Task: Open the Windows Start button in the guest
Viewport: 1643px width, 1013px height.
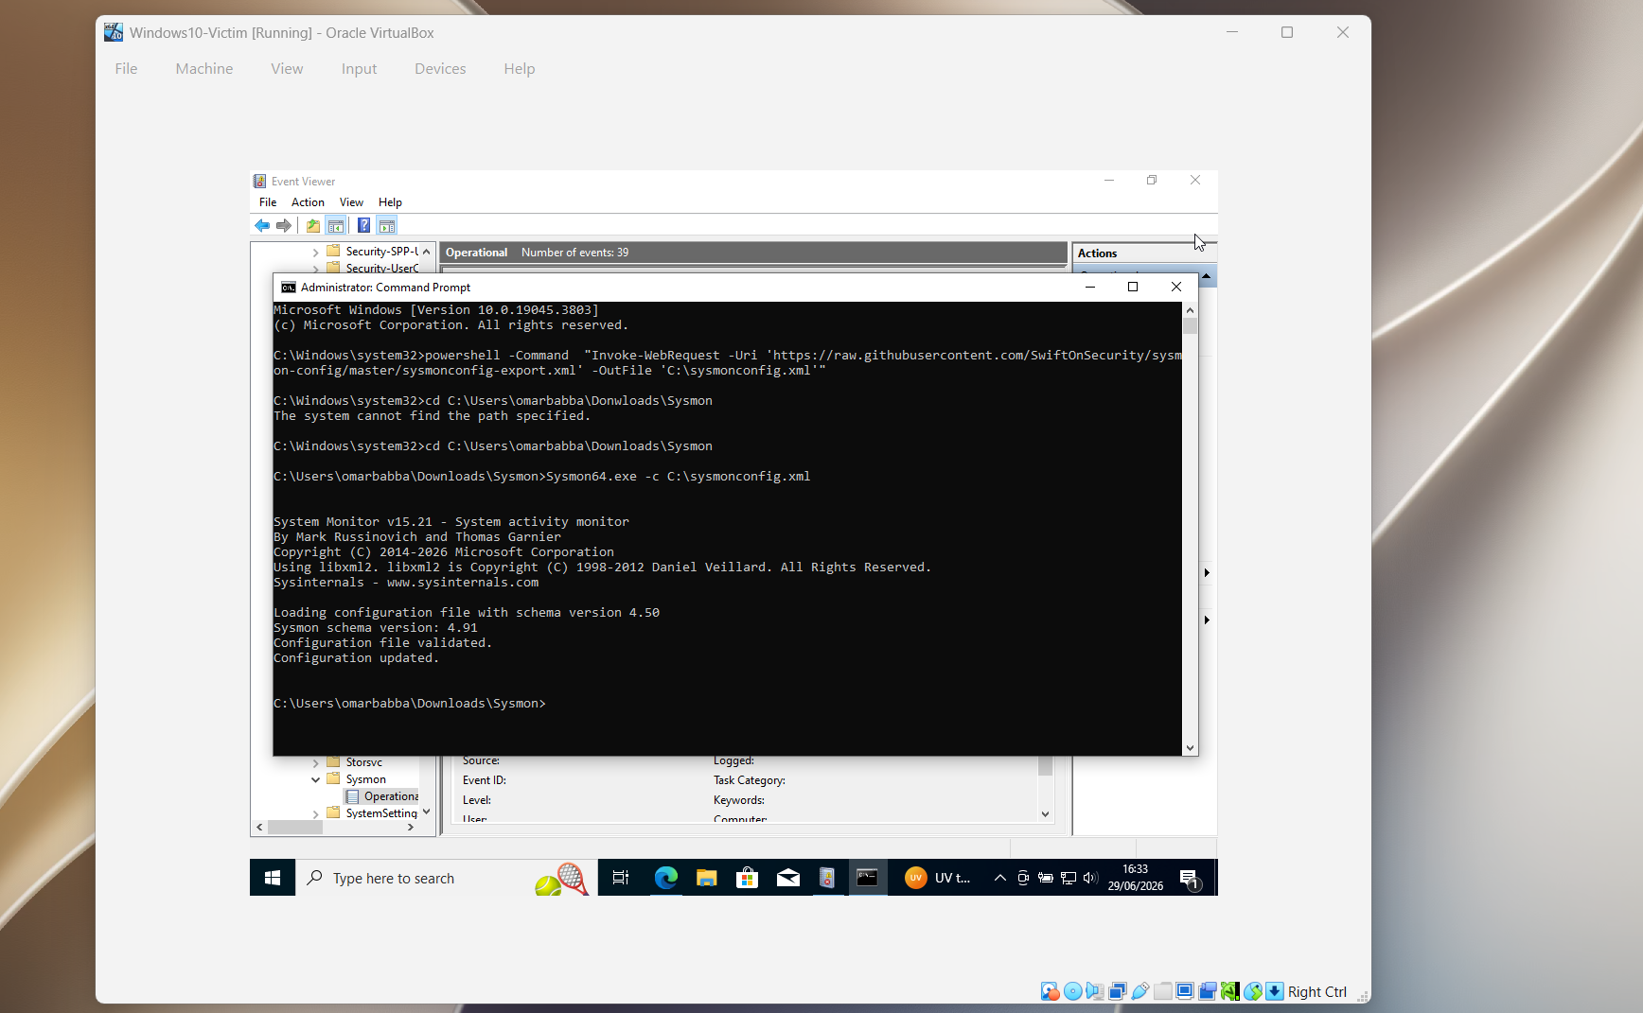Action: pos(273,878)
